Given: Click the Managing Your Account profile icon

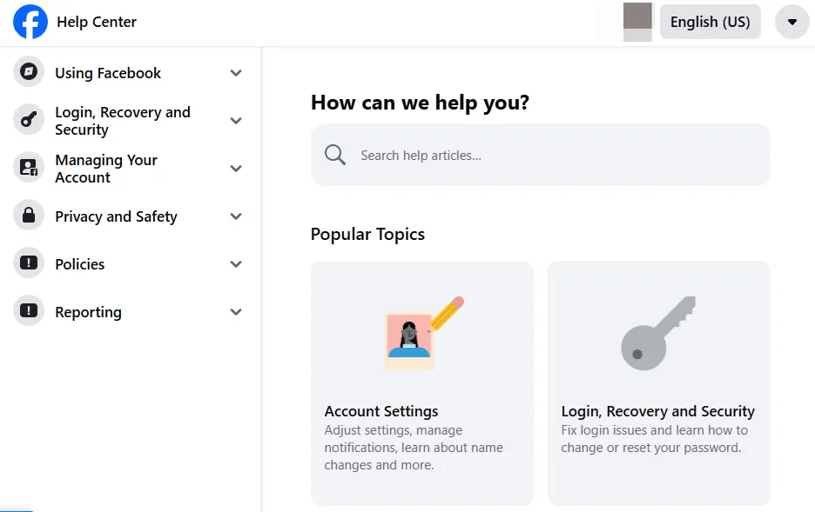Looking at the screenshot, I should coord(28,168).
